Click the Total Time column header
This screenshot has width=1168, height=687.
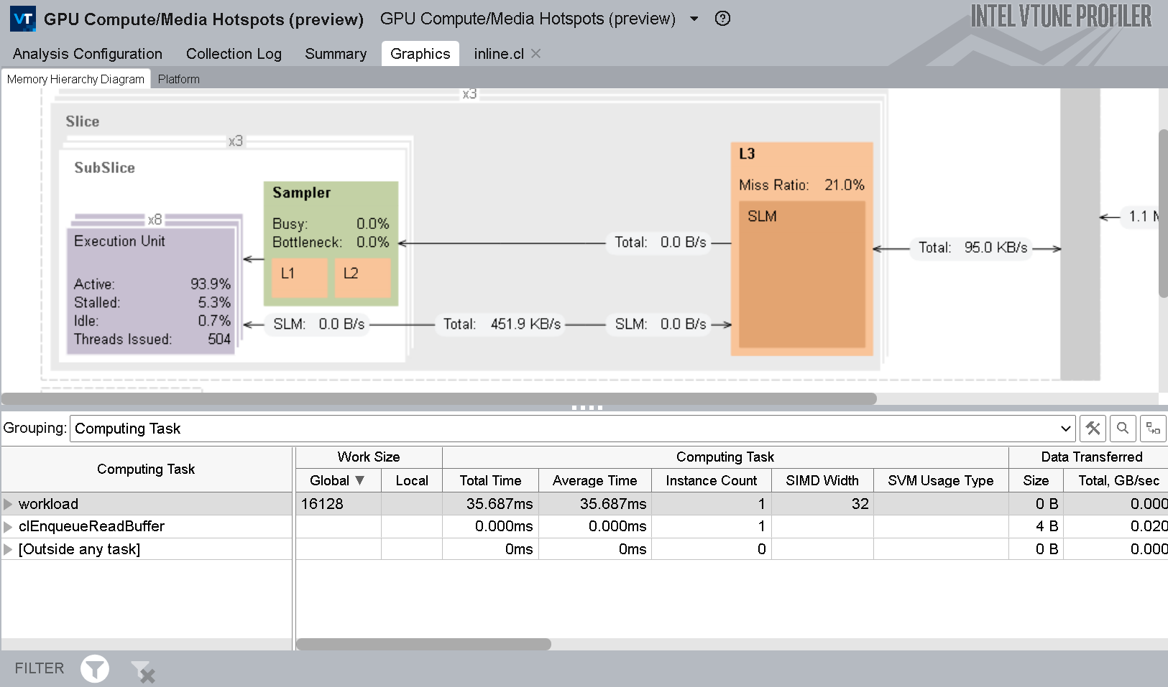tap(490, 480)
